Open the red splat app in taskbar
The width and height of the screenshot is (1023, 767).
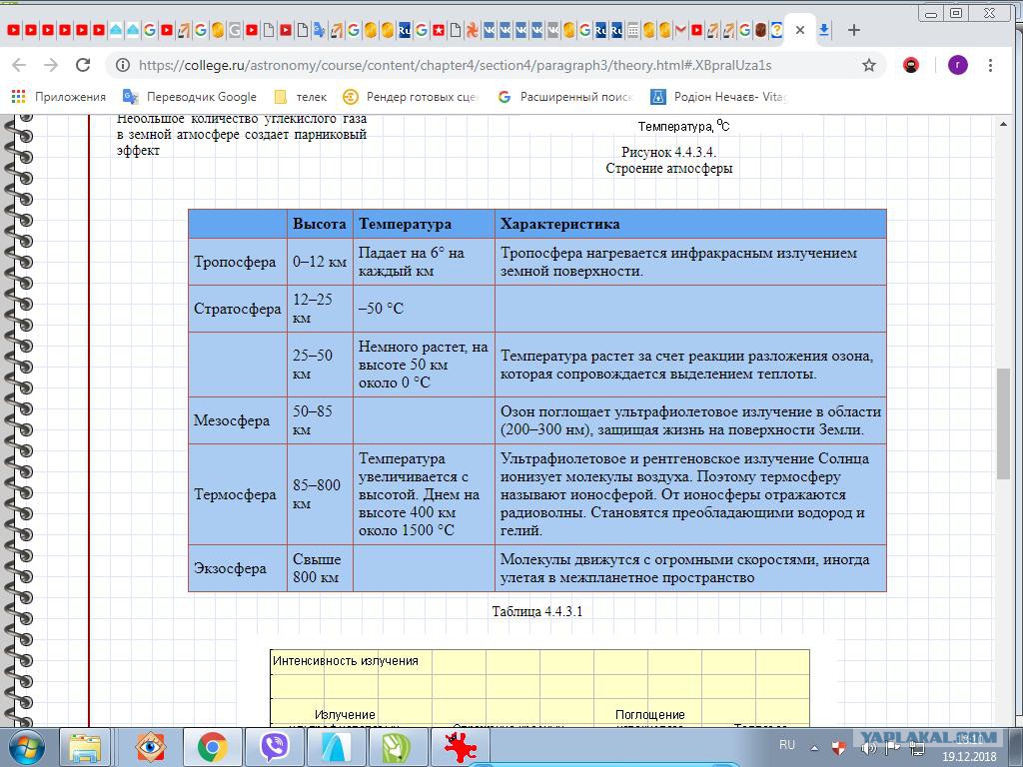460,747
